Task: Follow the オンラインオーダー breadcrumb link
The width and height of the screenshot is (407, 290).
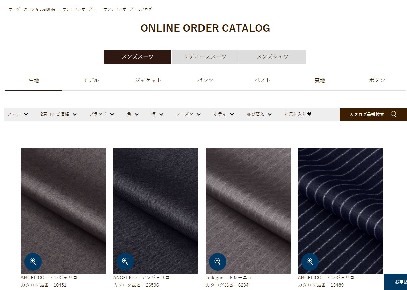Action: 80,9
